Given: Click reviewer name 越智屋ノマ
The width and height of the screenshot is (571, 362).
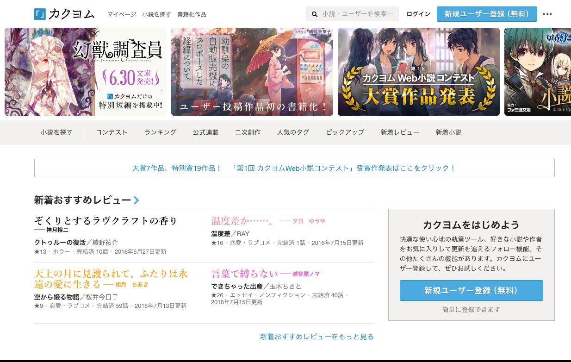Looking at the screenshot, I should pos(306,274).
